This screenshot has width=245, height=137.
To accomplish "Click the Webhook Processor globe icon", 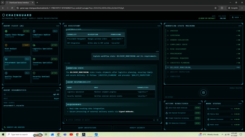I will pyautogui.click(x=208, y=119).
